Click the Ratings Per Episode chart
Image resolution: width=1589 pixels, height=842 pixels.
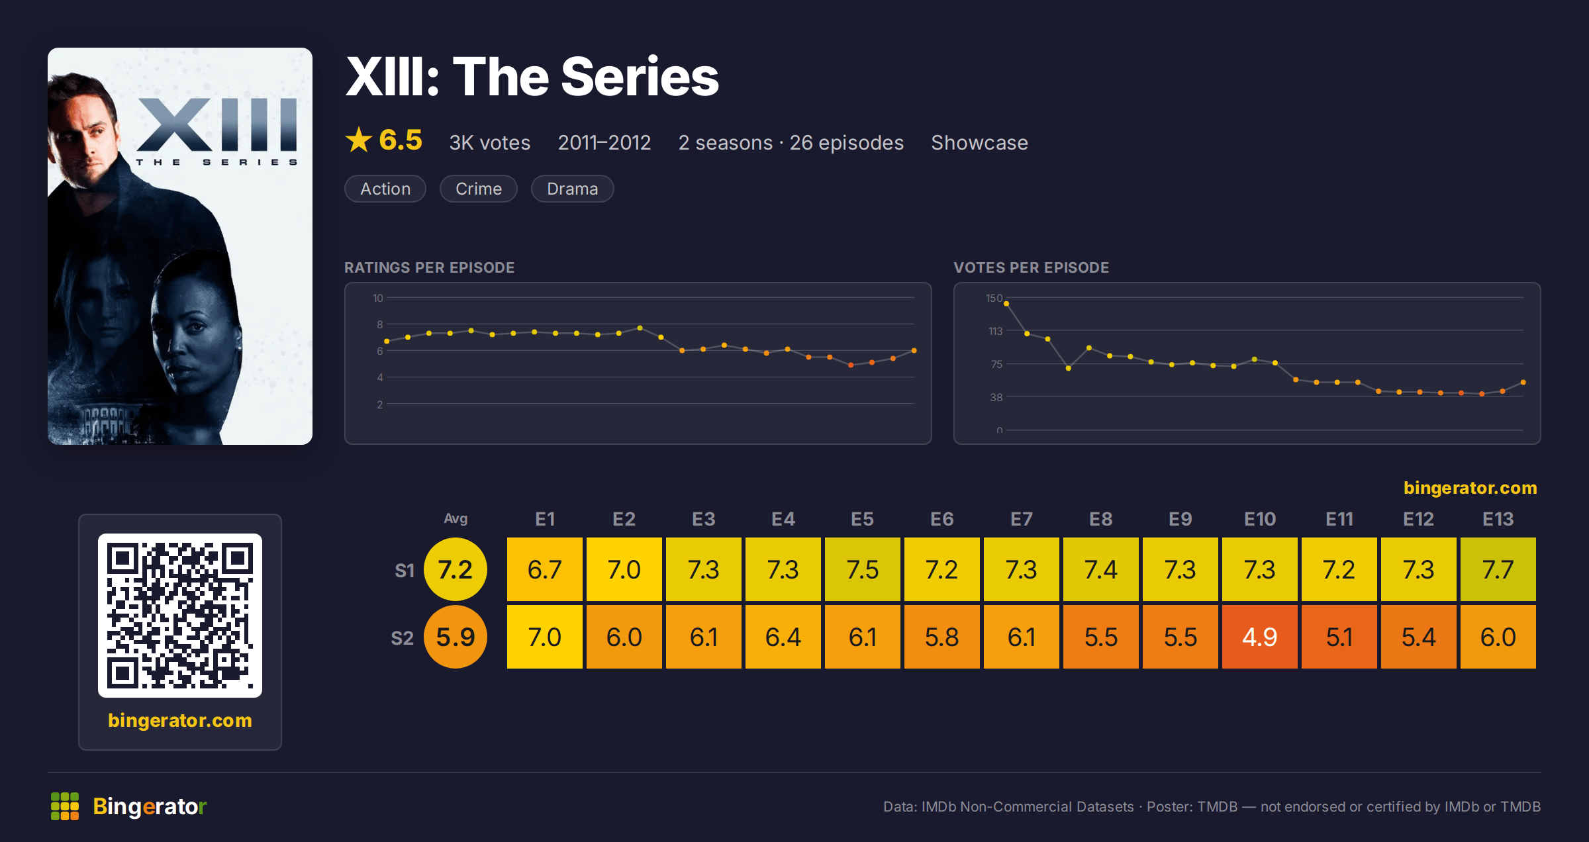(638, 363)
